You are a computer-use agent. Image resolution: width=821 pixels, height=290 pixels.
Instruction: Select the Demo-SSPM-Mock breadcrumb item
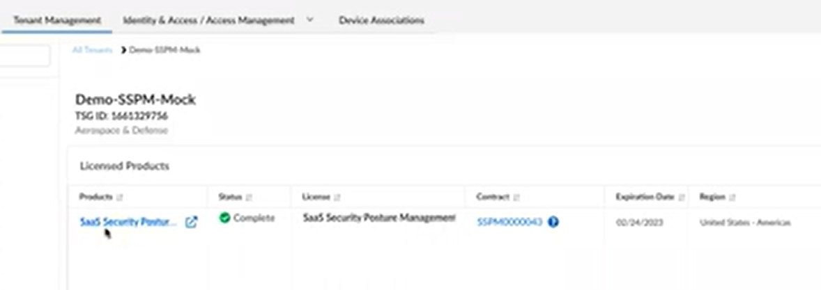coord(164,50)
